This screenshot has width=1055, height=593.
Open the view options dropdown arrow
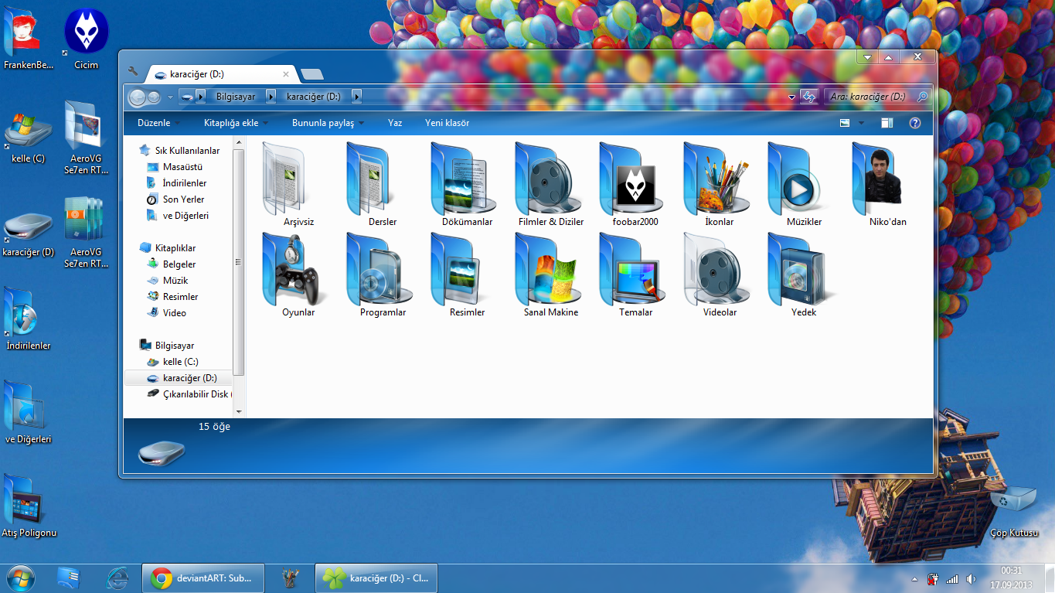862,123
